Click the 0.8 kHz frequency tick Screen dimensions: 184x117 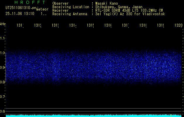click(3, 82)
